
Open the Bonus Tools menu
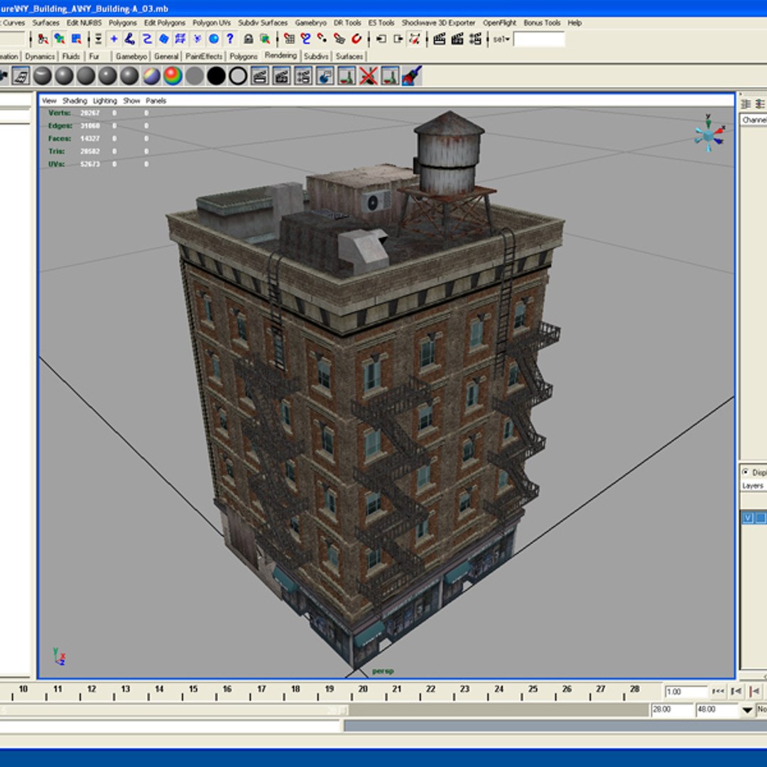pos(542,23)
